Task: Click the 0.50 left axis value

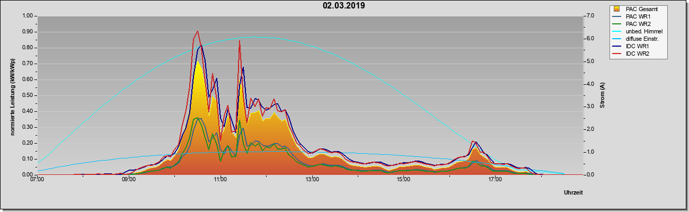Action: click(x=28, y=95)
